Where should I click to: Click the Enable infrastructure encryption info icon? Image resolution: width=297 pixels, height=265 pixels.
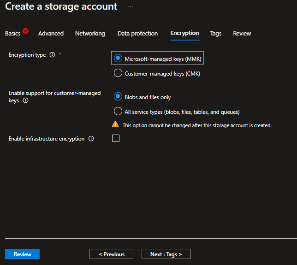click(x=91, y=139)
